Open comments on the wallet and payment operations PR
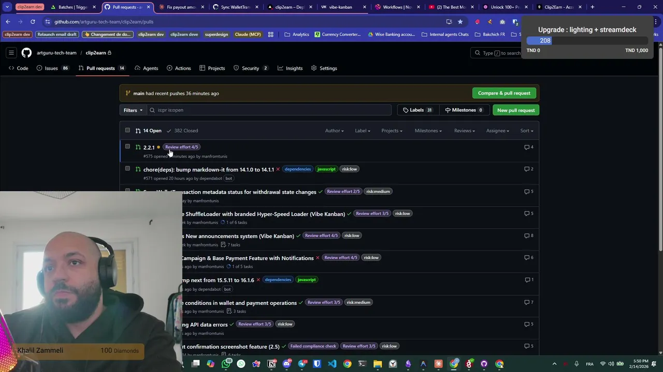The height and width of the screenshot is (372, 663). [x=529, y=302]
